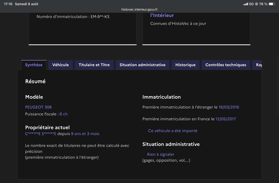Viewport: 279px width, 183px height.
Task: Tap the 78 % battery percentage
Action: (263, 4)
